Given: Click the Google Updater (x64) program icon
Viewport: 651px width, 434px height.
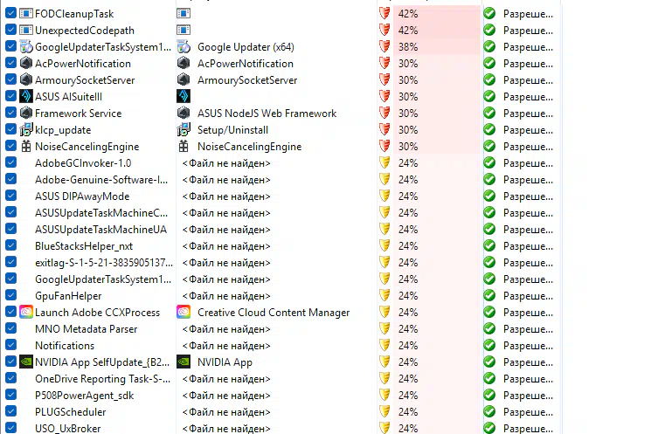Looking at the screenshot, I should tap(184, 47).
